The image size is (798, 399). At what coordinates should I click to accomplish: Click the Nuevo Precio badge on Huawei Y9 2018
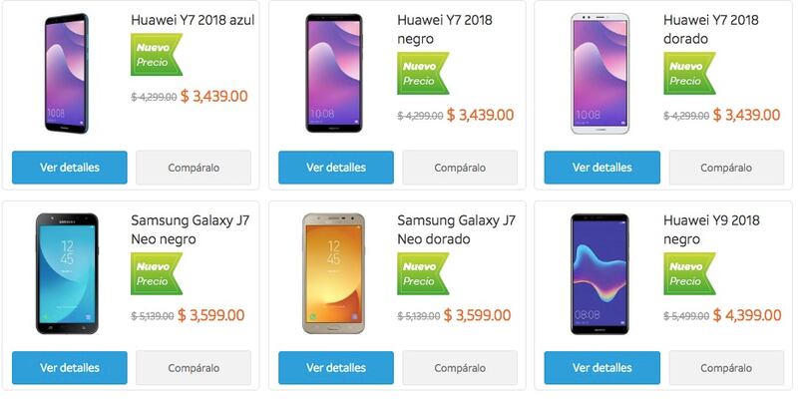tap(689, 273)
